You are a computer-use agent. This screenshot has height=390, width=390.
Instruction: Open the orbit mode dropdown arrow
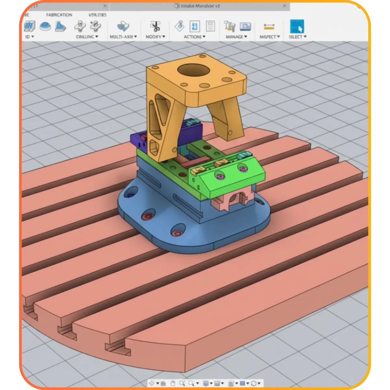158,383
